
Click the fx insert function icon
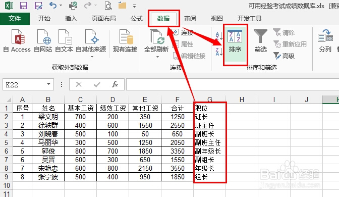click(x=115, y=84)
